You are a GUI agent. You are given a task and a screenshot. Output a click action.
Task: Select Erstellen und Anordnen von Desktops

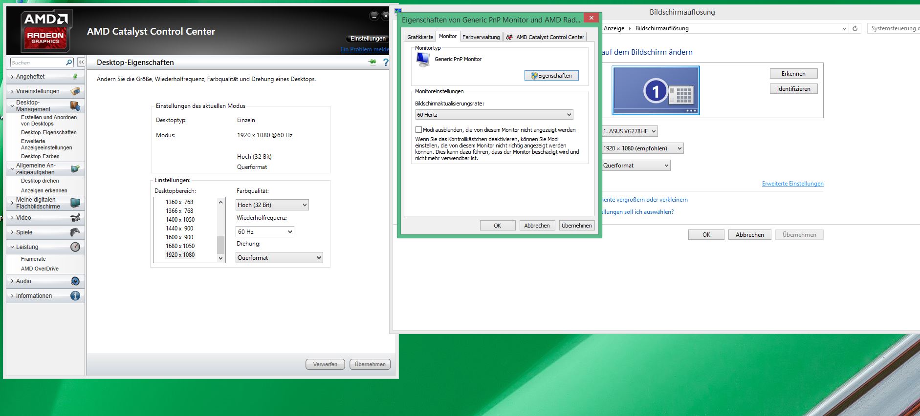(49, 121)
